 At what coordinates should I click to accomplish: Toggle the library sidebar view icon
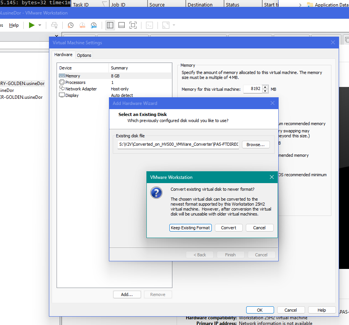[x=110, y=25]
